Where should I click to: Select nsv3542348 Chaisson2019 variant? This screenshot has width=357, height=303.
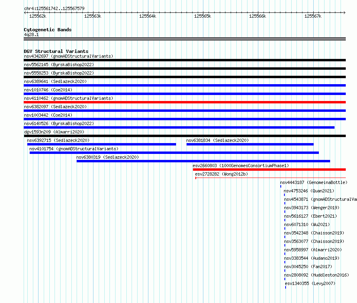314,233
